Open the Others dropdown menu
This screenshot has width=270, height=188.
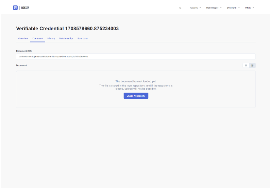249,8
